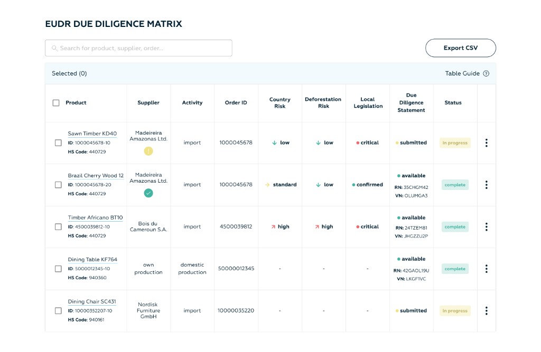Click in progress status for Dining Chair
Screen dimensions: 541x352
[x=455, y=311]
